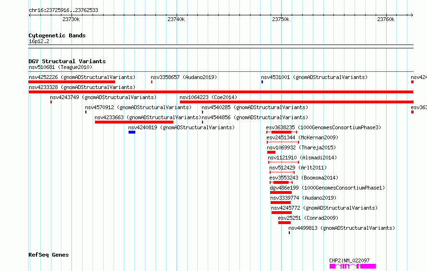The width and height of the screenshot is (427, 271).
Task: Click the chr16:23725916..23762533 coordinates label
Action: point(63,11)
